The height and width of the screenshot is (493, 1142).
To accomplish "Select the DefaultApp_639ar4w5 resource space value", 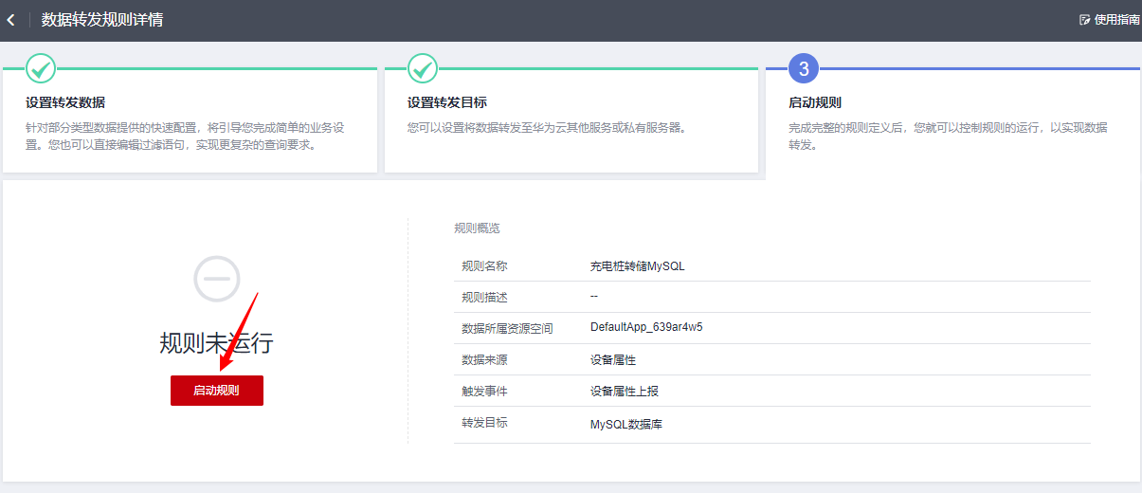I will tap(646, 328).
